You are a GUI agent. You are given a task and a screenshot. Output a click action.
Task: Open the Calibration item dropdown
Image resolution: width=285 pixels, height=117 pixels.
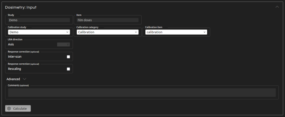pyautogui.click(x=176, y=32)
